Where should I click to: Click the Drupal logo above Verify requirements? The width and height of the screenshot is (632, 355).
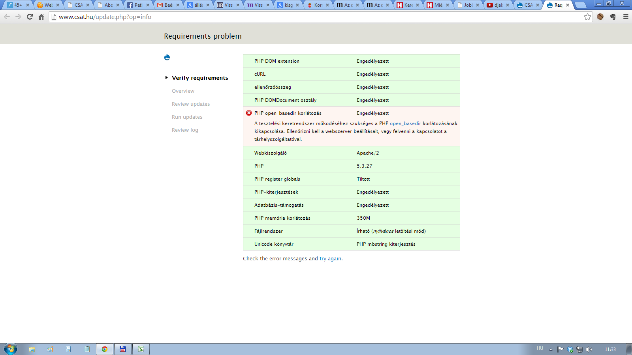167,58
